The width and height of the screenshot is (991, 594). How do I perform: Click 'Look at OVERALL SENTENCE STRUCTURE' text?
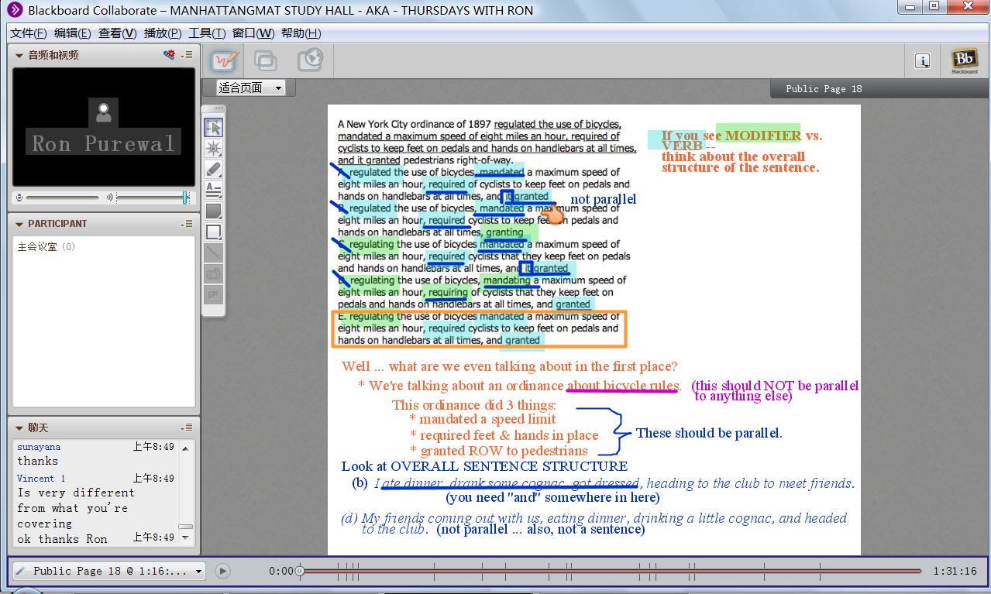click(484, 466)
